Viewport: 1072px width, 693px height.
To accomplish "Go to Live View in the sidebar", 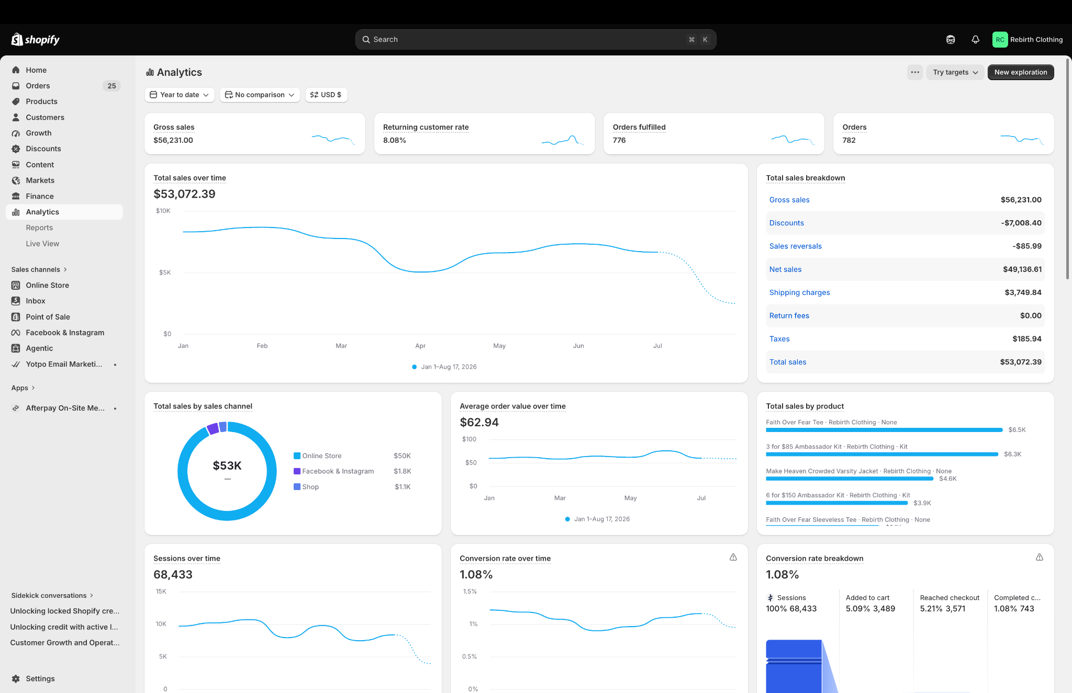I will [x=42, y=244].
